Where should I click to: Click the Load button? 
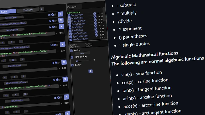point(8,12)
